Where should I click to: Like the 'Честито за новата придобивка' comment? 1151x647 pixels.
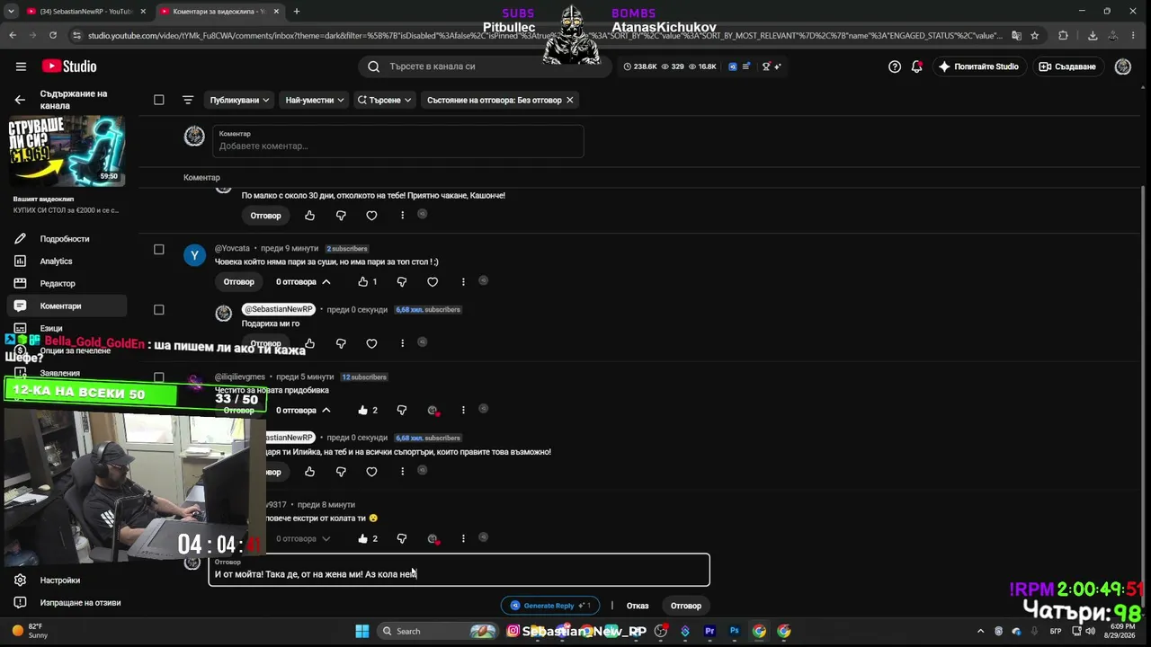point(363,410)
